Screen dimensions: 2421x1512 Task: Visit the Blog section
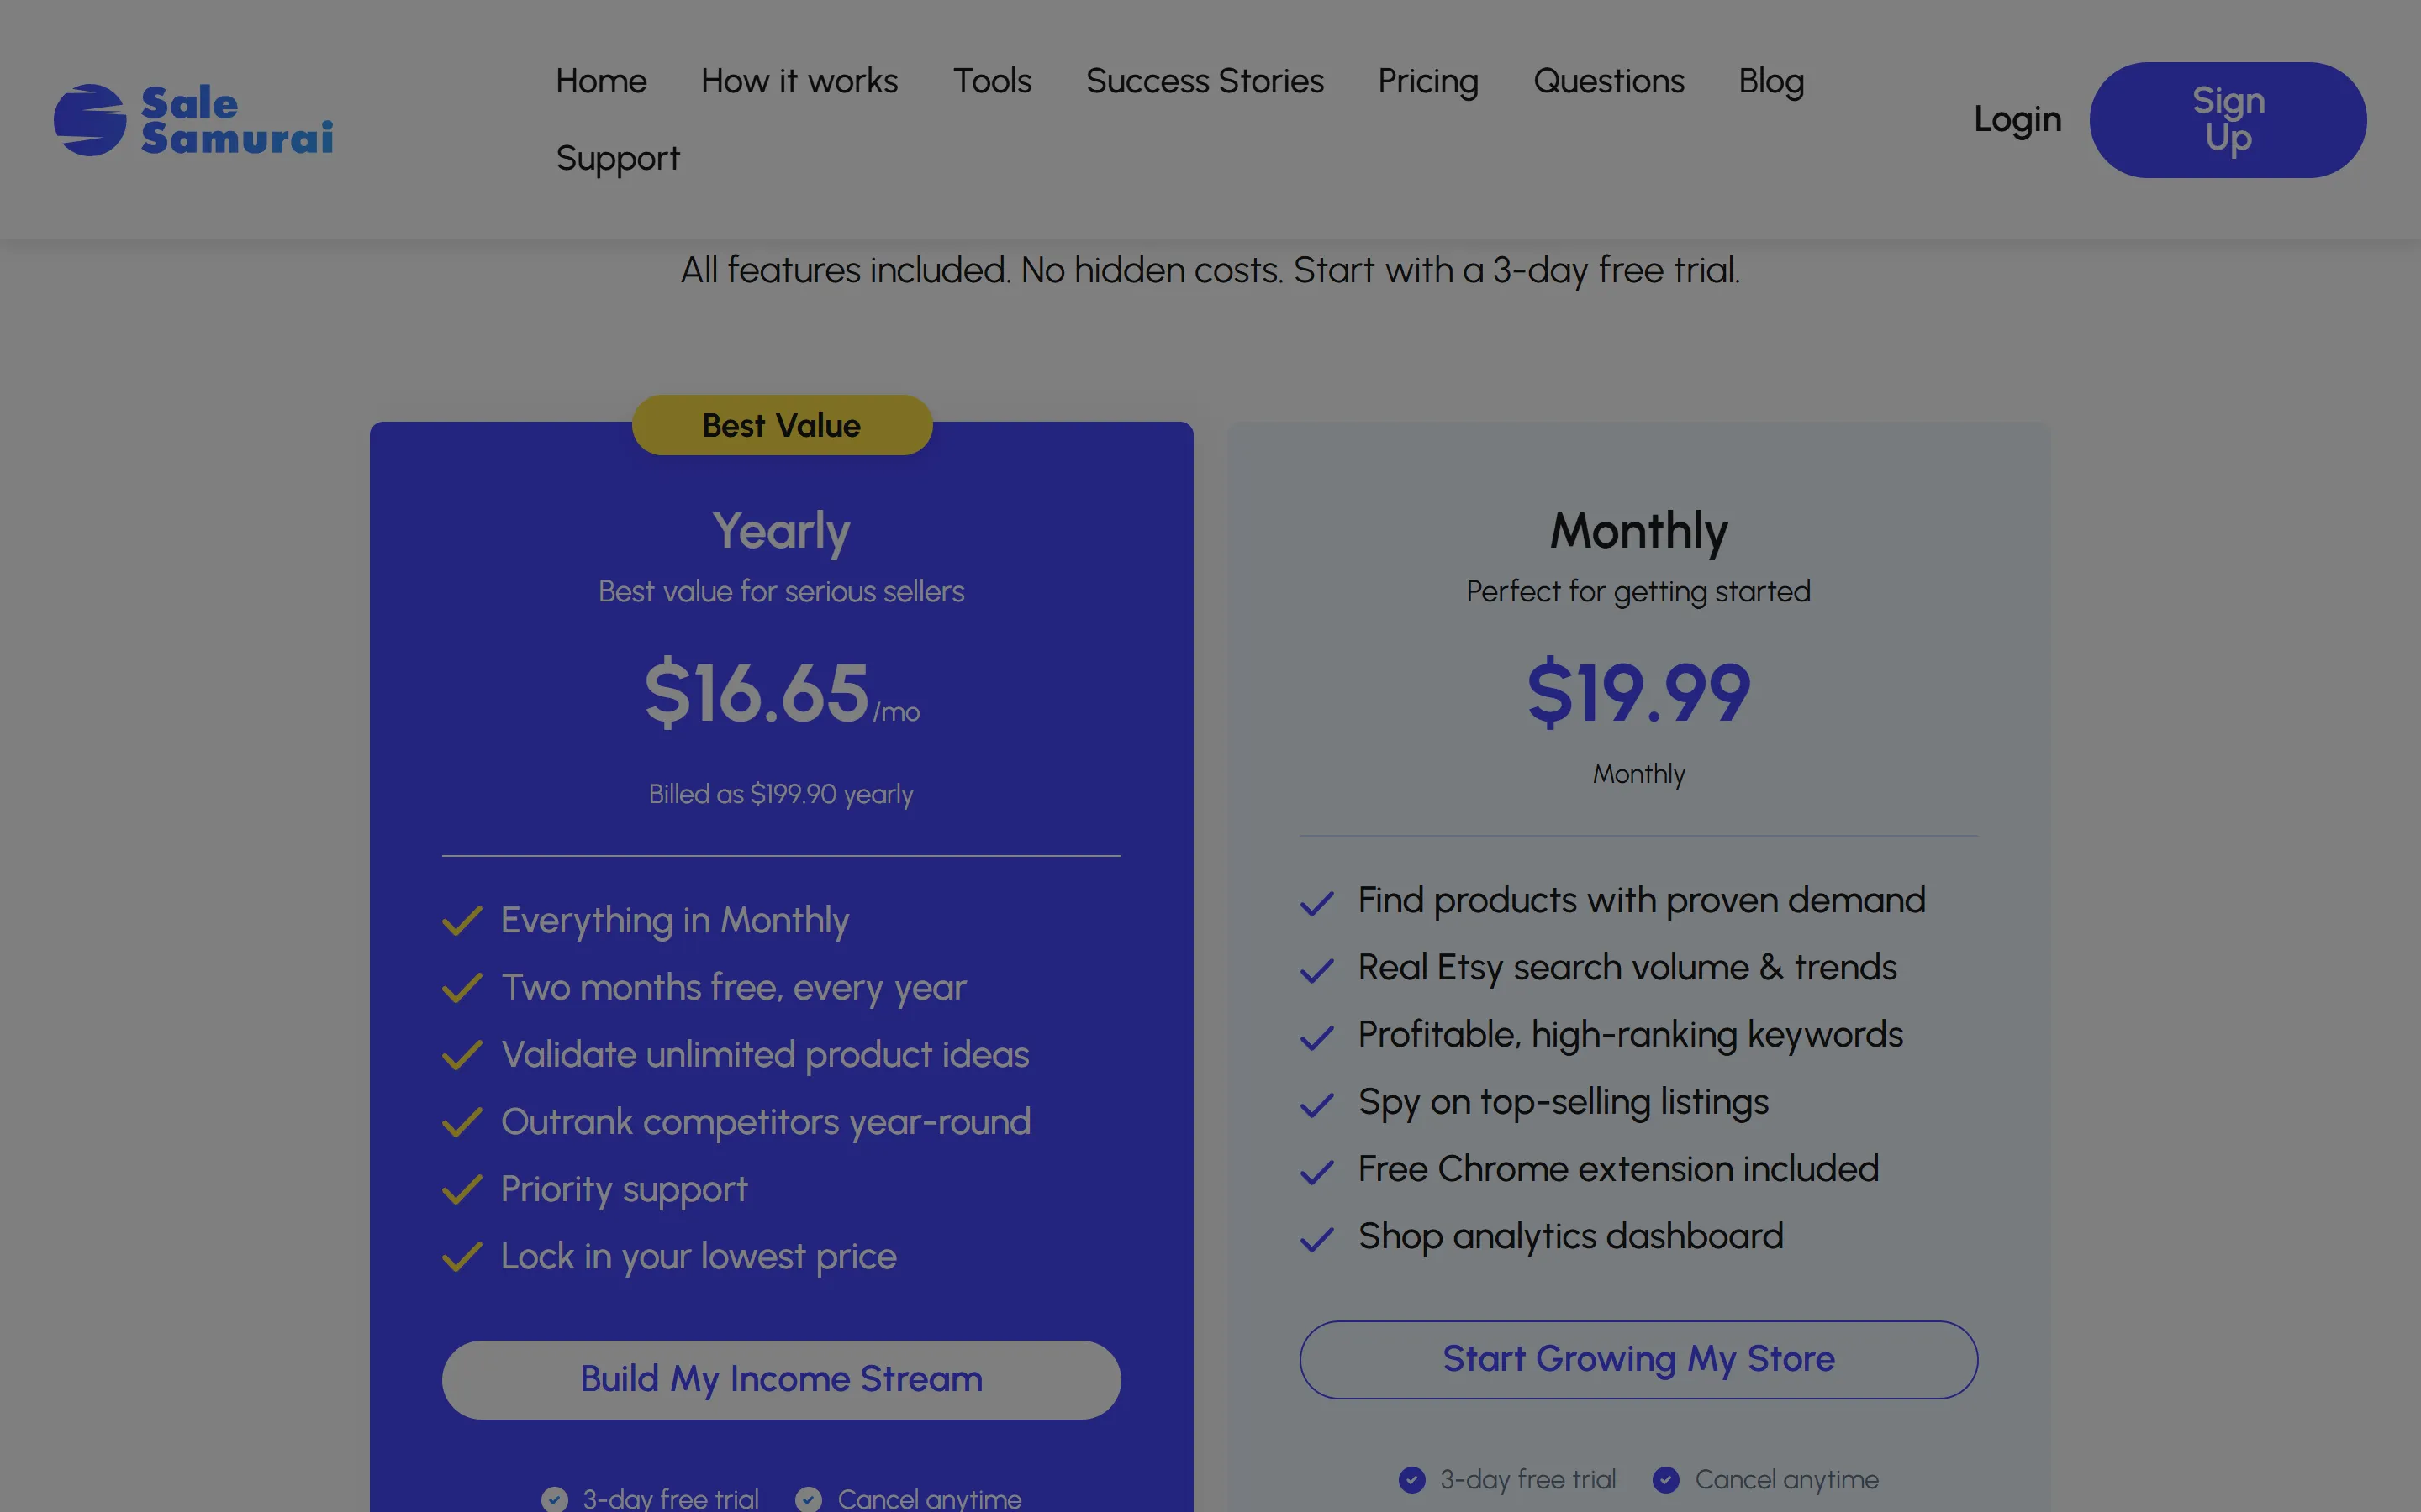point(1770,81)
